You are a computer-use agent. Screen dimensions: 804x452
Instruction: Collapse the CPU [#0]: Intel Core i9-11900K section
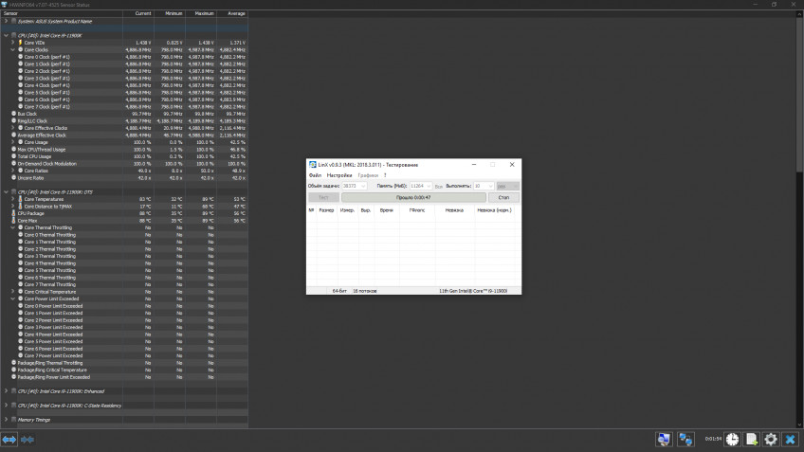[6, 35]
